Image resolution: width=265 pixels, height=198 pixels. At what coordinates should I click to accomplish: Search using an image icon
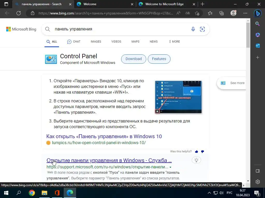point(202,29)
